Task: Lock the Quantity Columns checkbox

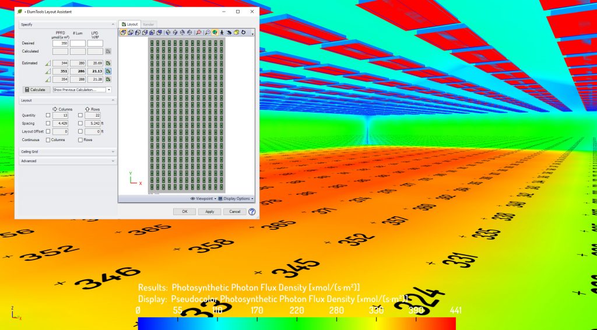Action: [x=48, y=115]
